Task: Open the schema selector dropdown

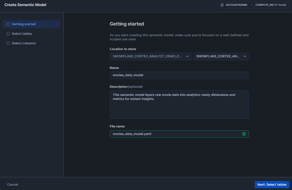Action: 221,56
